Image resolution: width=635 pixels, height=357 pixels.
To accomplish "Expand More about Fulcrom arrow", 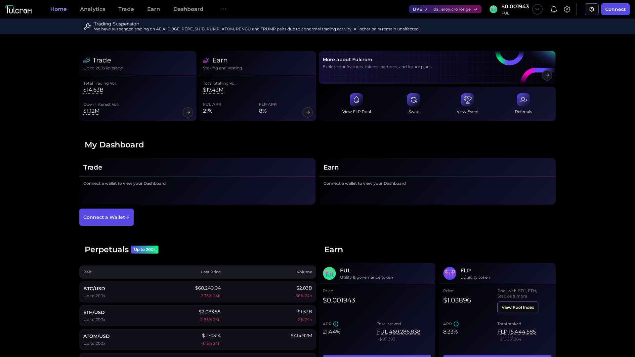I will coord(547,75).
